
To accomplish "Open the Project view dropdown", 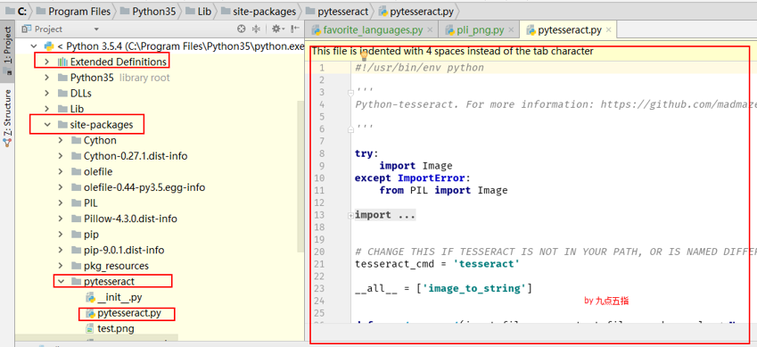I will point(61,29).
